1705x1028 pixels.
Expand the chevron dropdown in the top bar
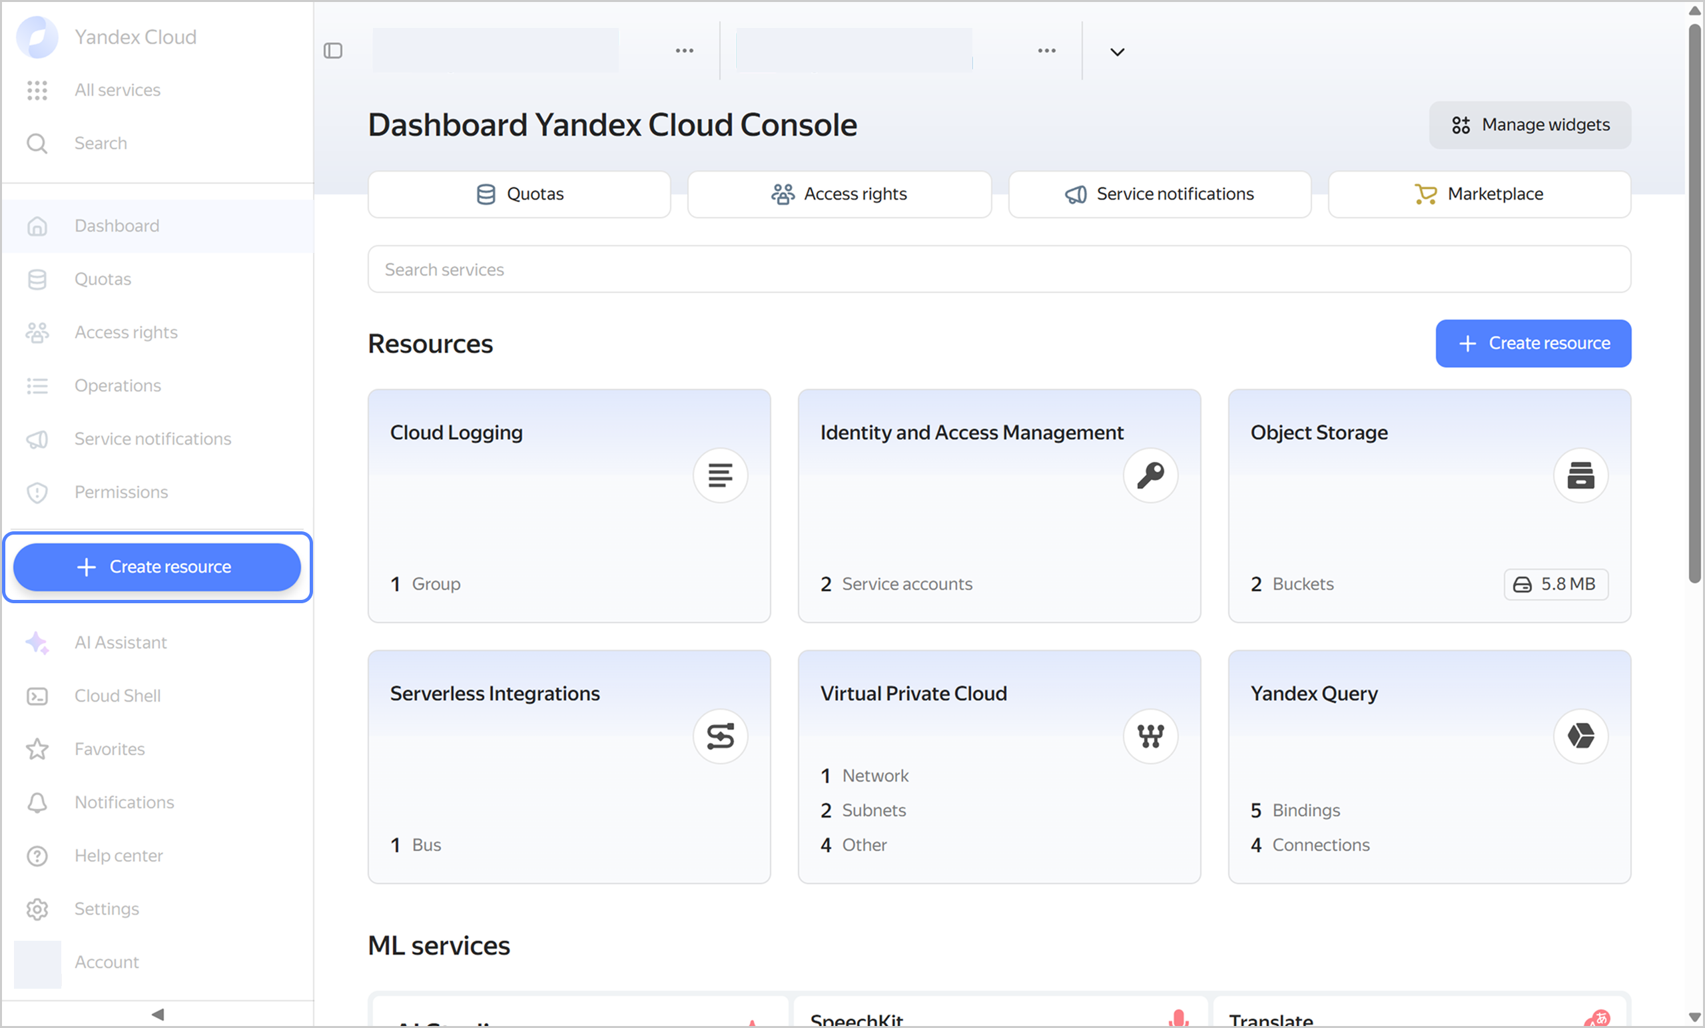(x=1116, y=51)
